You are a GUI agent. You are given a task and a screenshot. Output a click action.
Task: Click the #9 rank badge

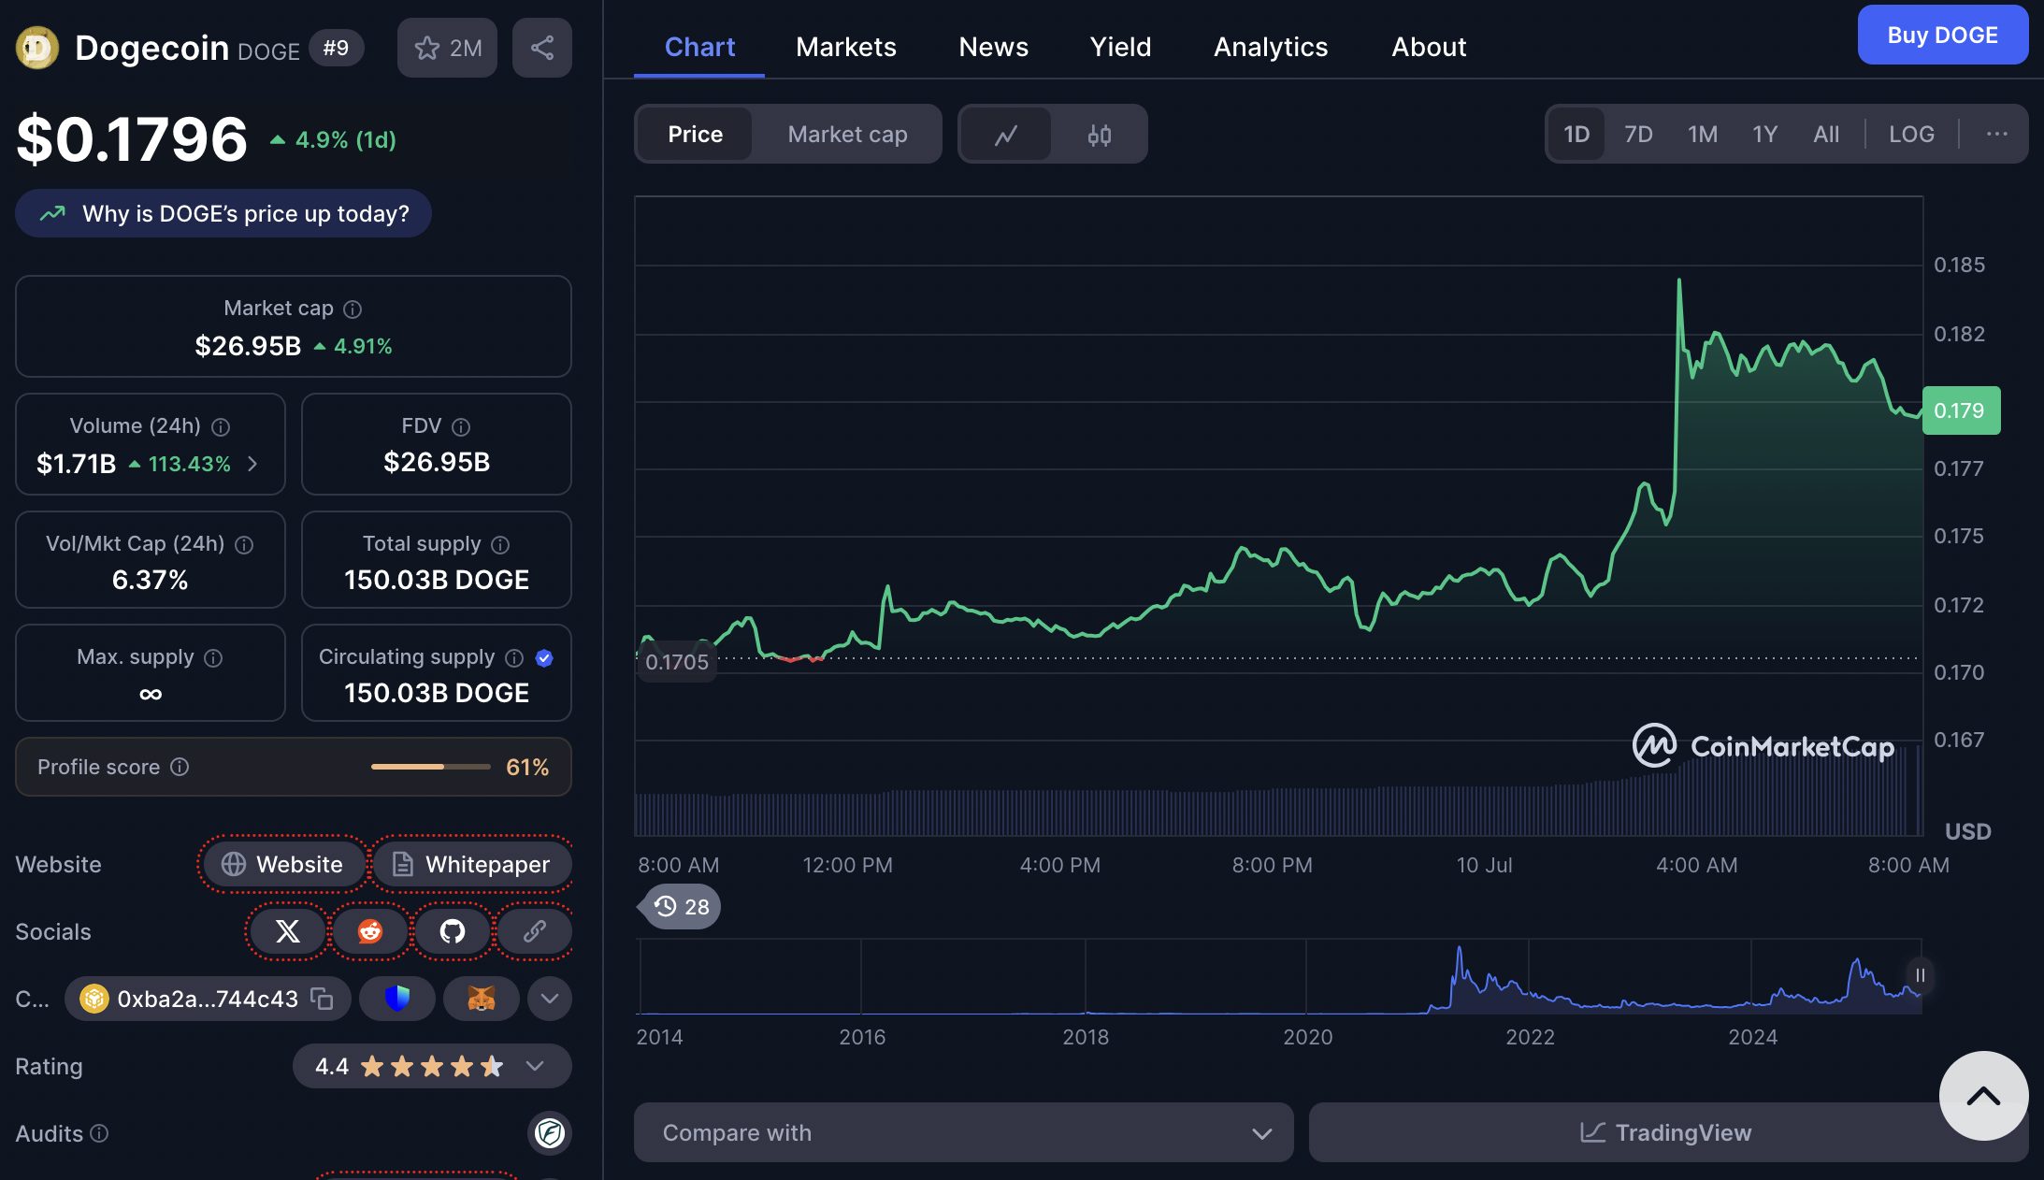(336, 48)
